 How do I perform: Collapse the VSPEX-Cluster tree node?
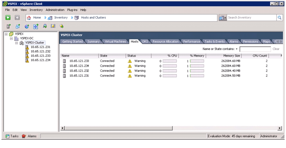(17, 43)
